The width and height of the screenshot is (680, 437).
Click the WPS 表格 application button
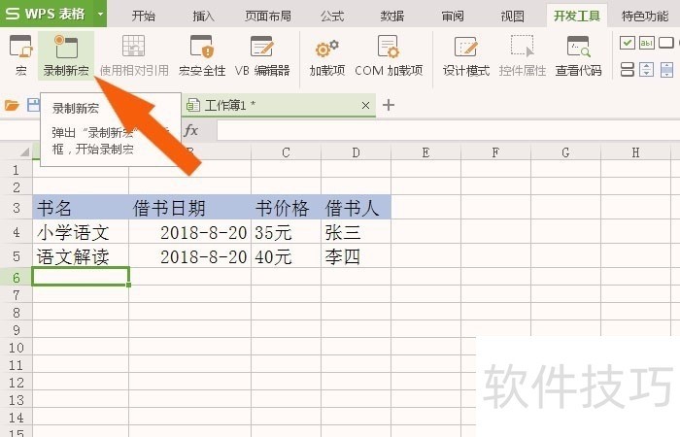click(47, 14)
